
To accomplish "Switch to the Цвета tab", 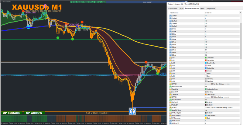I will pos(202,9).
